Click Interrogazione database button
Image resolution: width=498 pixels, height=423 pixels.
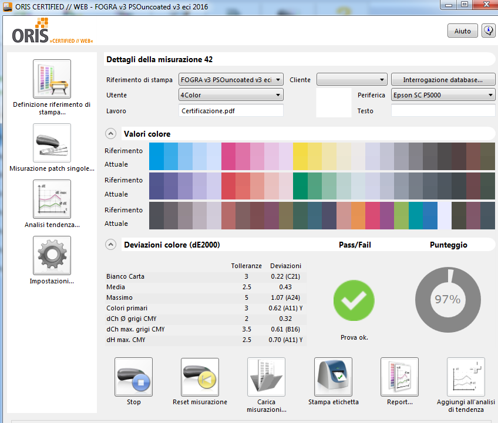pos(443,80)
